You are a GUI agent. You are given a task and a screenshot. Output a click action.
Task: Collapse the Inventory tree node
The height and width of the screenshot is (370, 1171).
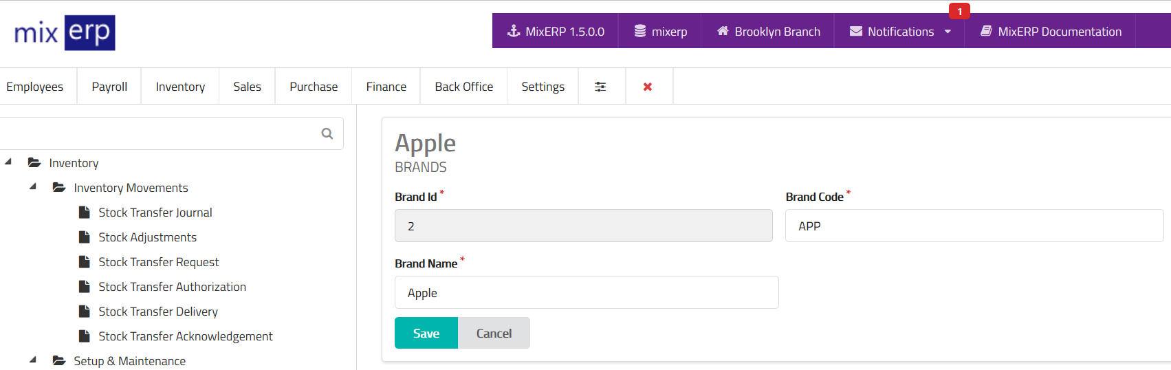tap(8, 162)
